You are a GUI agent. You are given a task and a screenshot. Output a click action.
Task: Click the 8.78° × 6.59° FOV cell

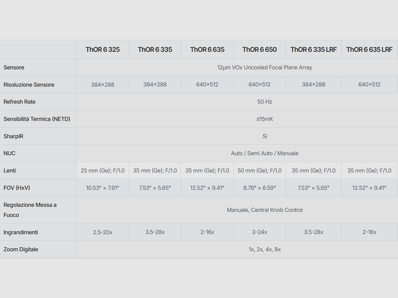(260, 188)
